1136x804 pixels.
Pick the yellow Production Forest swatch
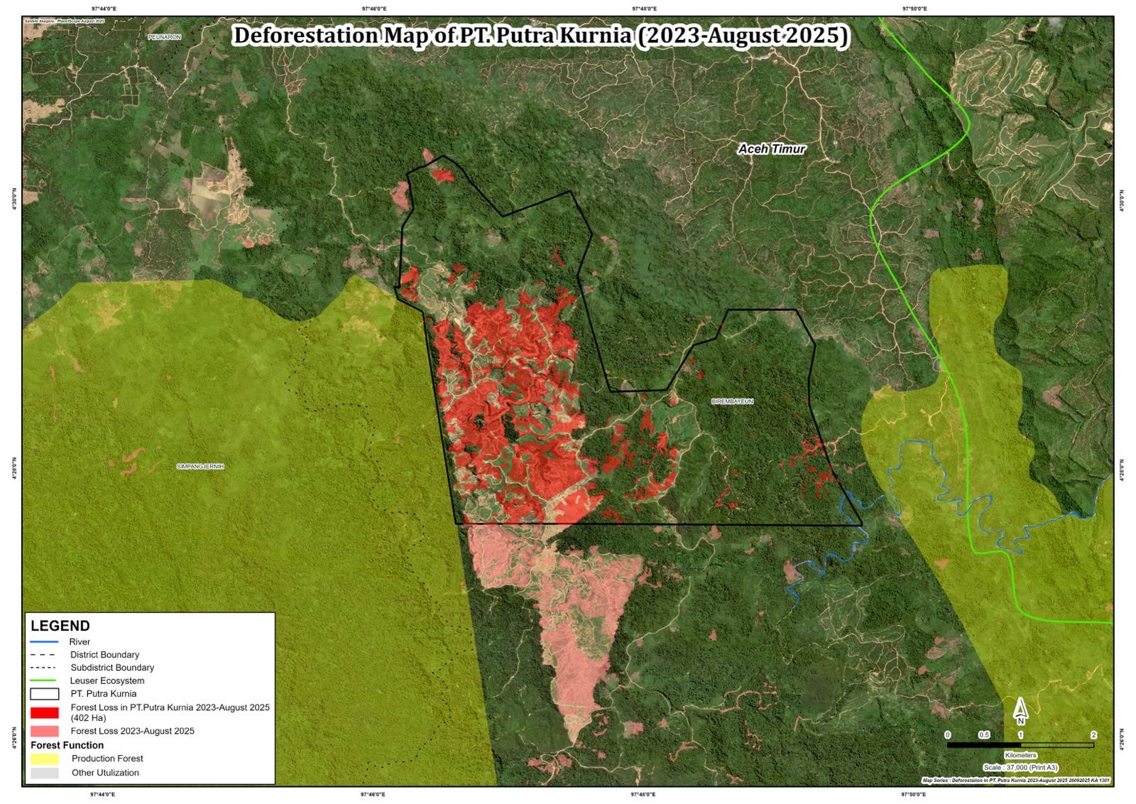tap(44, 759)
